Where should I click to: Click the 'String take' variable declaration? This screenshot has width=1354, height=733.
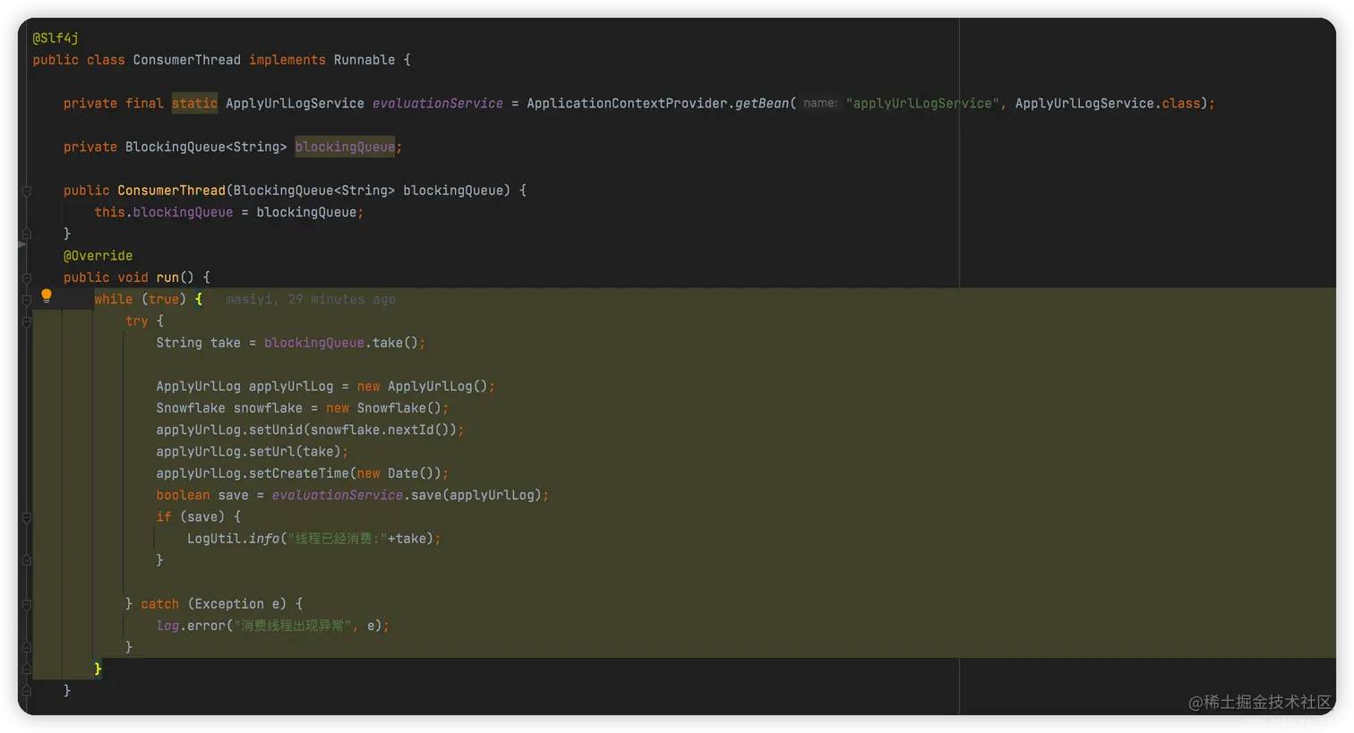[x=199, y=343]
